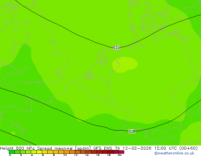Select the bright green swatch starting at 0
Viewport: 201px width, 156px height.
[x=12, y=152]
